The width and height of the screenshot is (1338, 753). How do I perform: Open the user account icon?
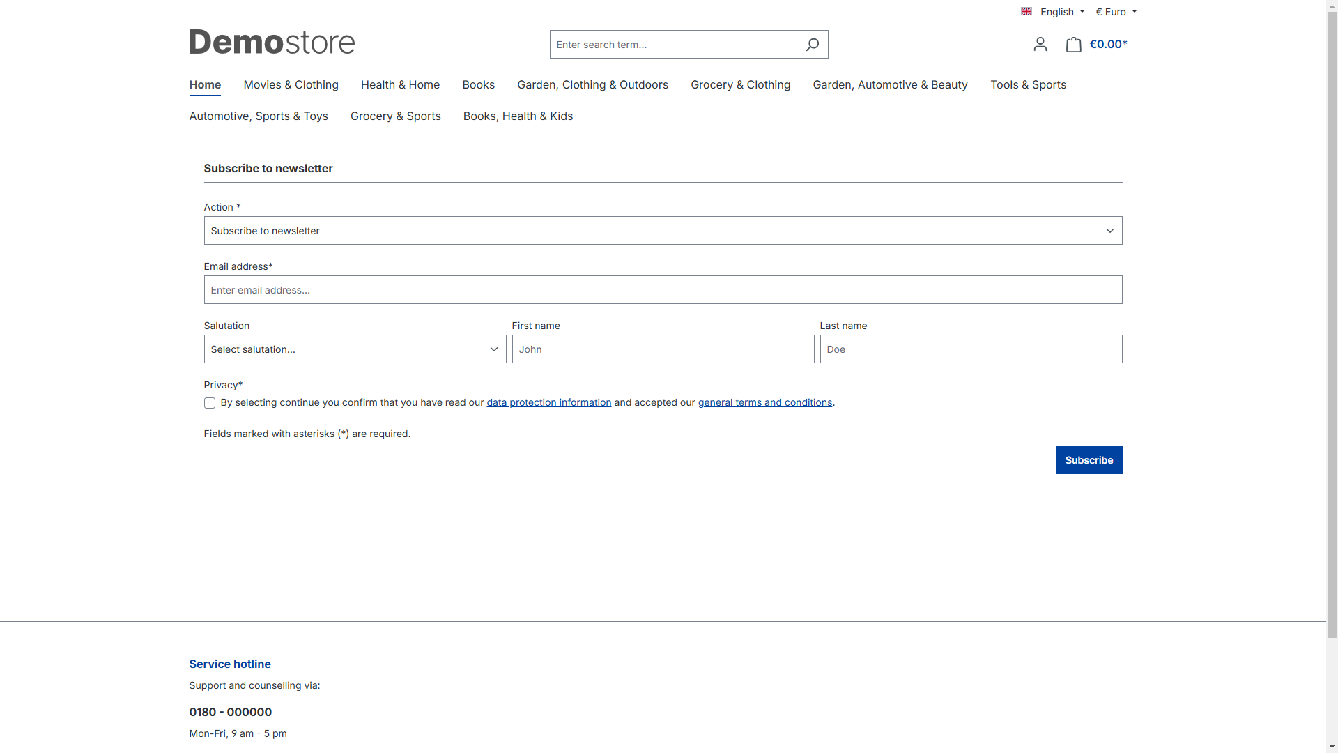tap(1040, 45)
